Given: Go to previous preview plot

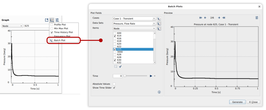Looking at the screenshot, I should 205,18.
